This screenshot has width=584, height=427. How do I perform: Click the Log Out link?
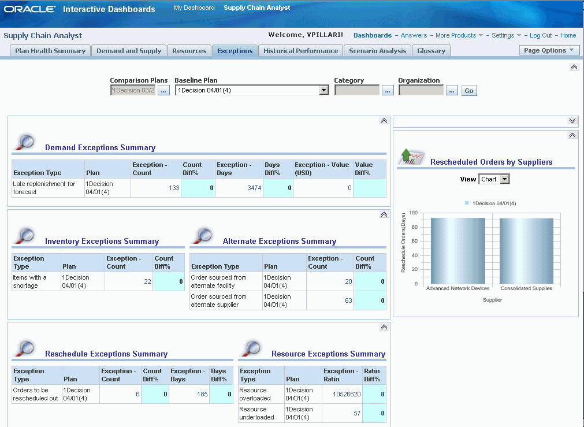coord(541,35)
